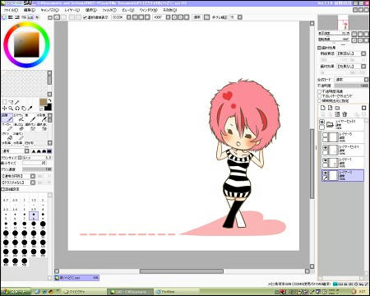Collapse the paint effects section
370x296 pixels.
(x=319, y=48)
